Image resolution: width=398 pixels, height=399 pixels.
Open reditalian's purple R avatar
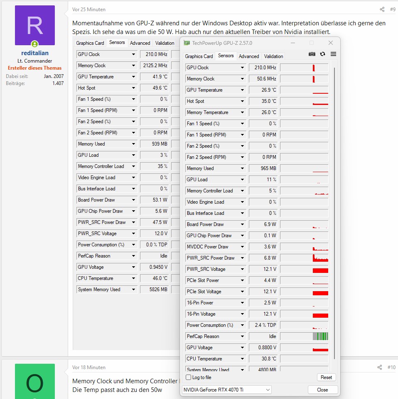[35, 25]
